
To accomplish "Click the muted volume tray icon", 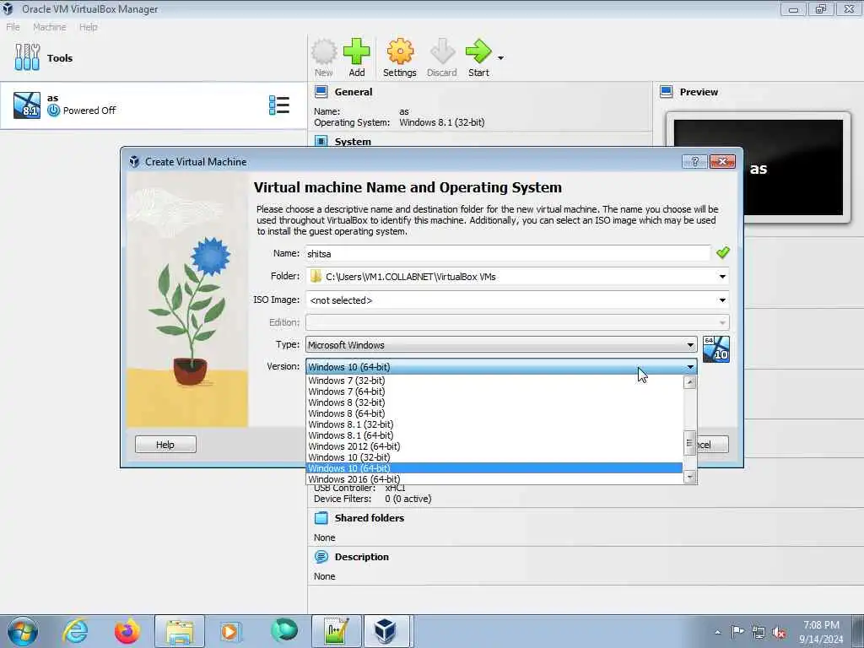I will coord(779,633).
